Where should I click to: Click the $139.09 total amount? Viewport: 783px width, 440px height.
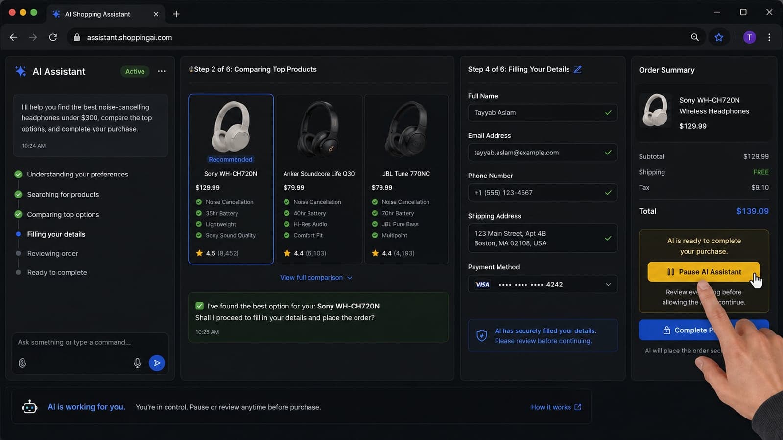coord(752,211)
